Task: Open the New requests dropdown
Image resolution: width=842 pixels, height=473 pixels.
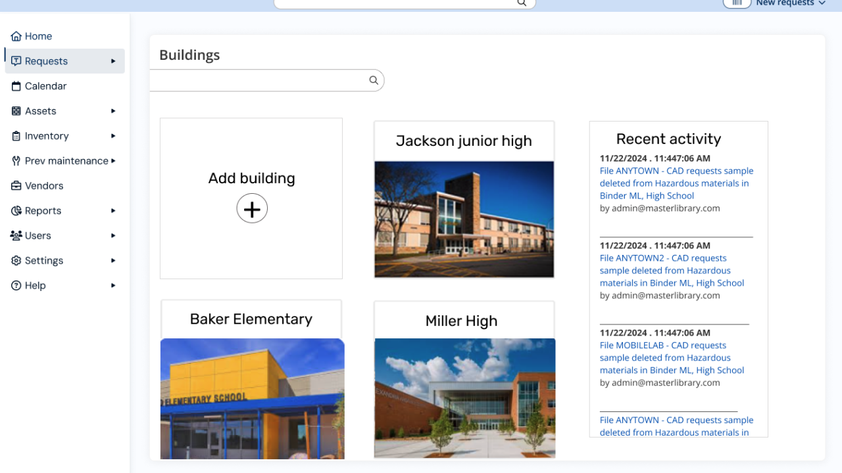Action: (790, 3)
